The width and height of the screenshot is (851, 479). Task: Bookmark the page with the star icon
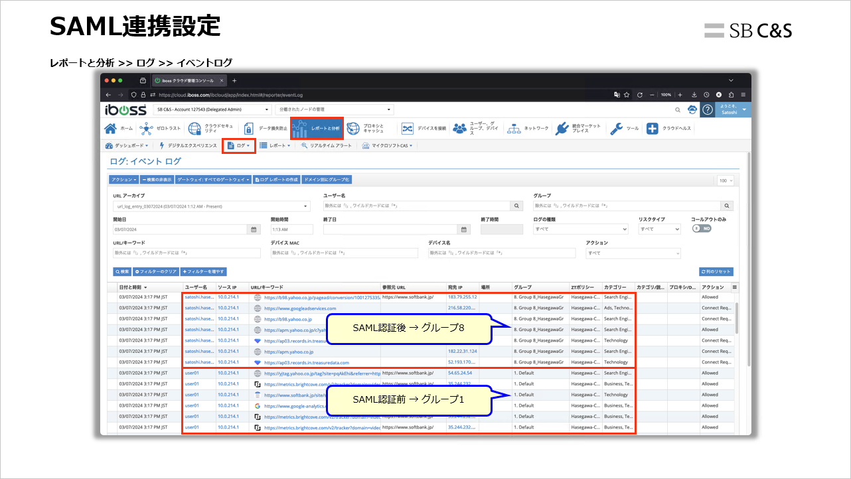click(x=627, y=95)
